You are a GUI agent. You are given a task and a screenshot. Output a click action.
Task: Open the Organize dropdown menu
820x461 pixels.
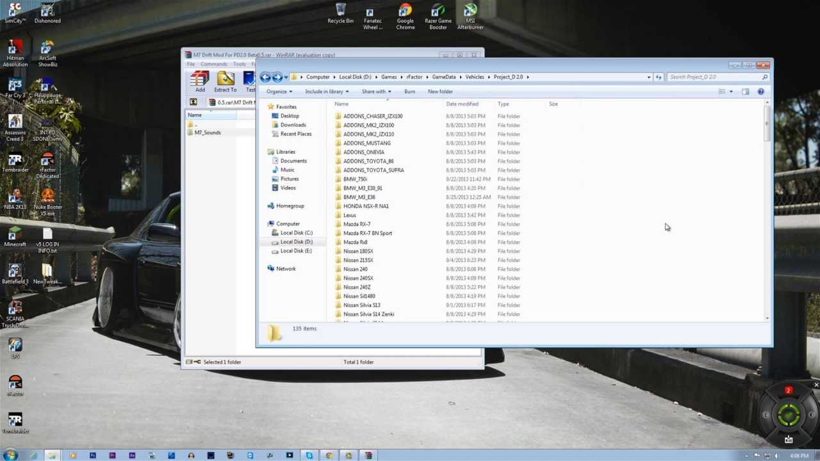tap(279, 92)
